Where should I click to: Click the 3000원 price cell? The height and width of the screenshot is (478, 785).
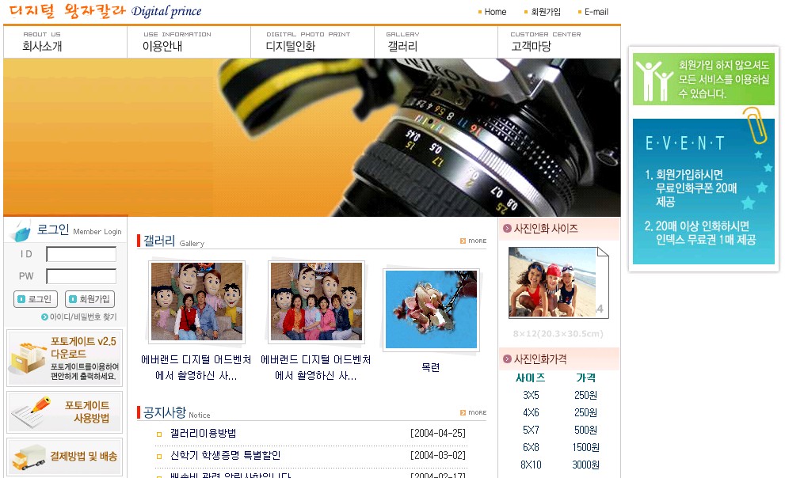click(x=585, y=465)
